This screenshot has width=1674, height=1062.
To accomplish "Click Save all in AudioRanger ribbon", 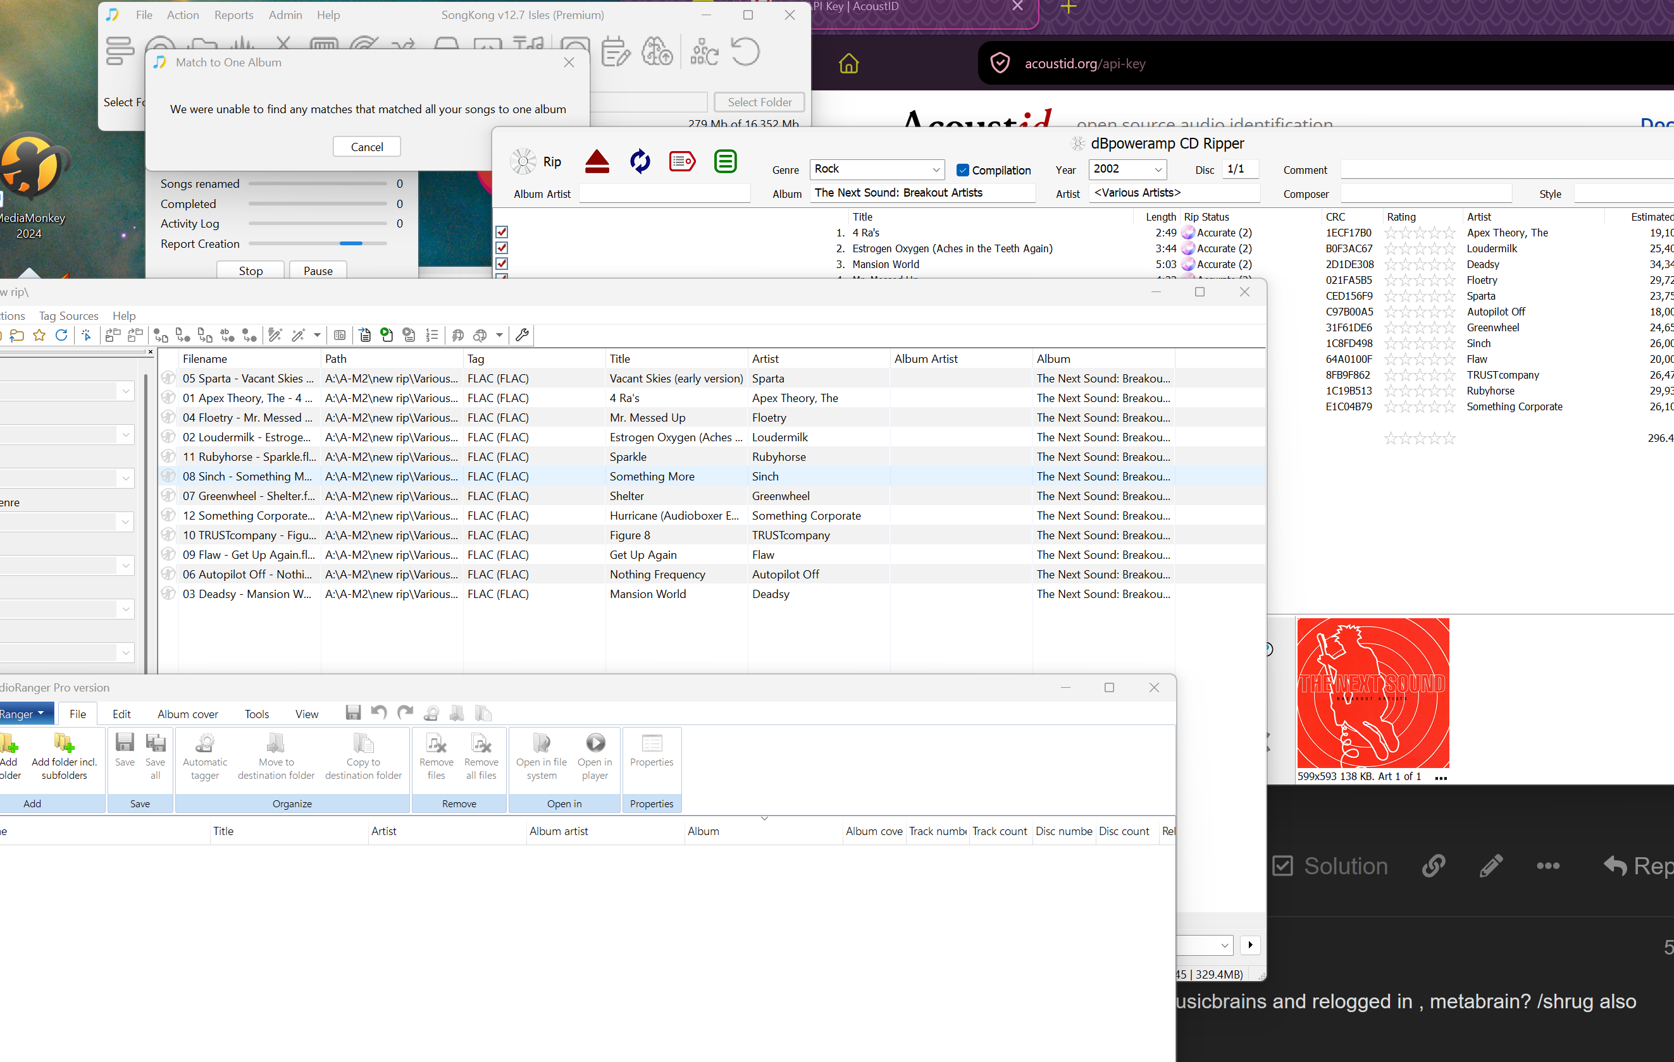I will pos(155,757).
